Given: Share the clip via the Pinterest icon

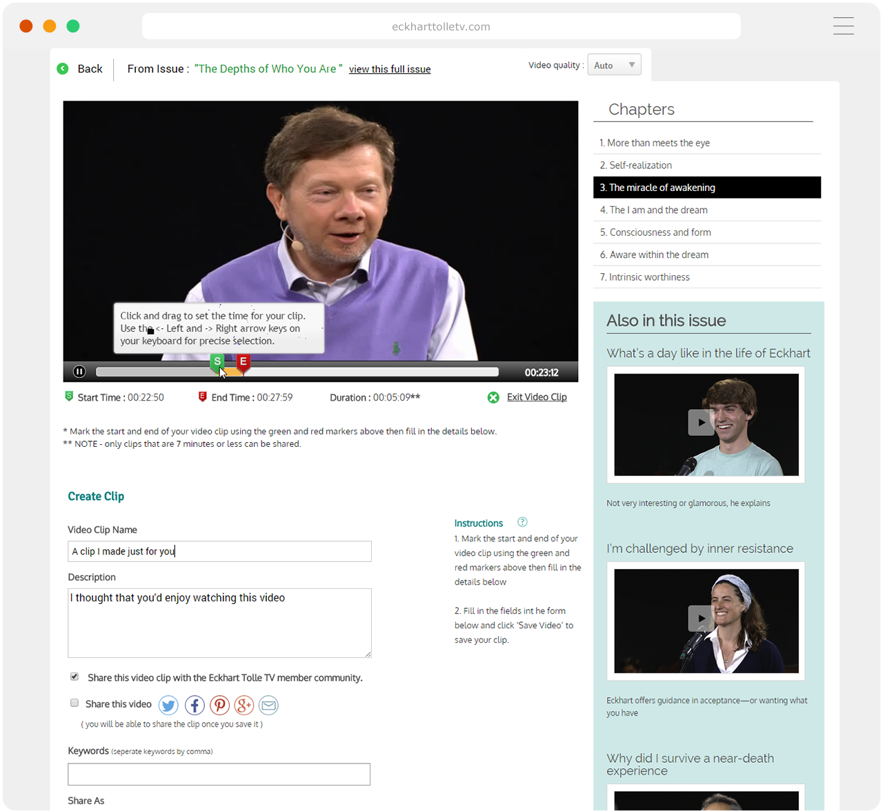Looking at the screenshot, I should (219, 705).
